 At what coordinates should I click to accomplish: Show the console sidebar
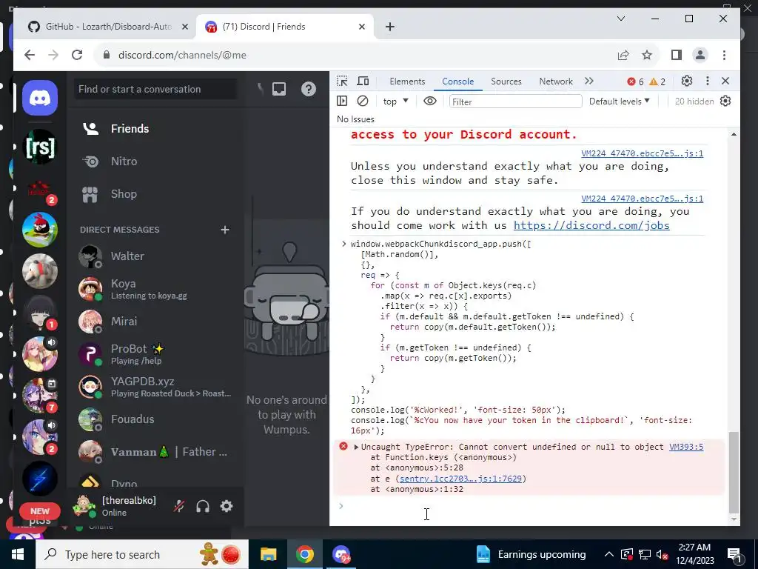[342, 101]
